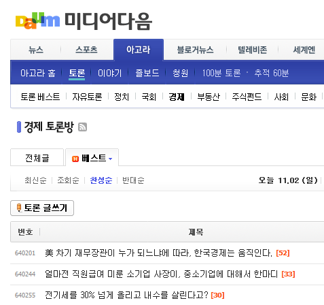The image size is (324, 305).
Task: Open the 텔레비존 tab
Action: coord(253,50)
